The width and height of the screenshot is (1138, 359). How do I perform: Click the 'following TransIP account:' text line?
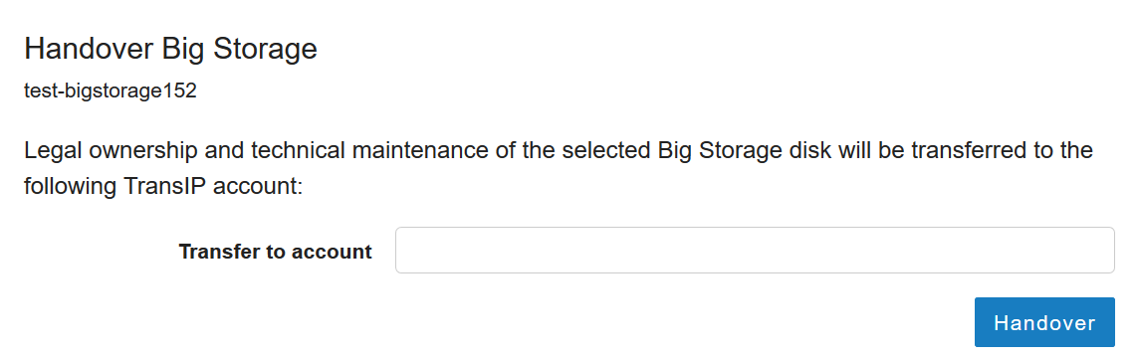(162, 186)
